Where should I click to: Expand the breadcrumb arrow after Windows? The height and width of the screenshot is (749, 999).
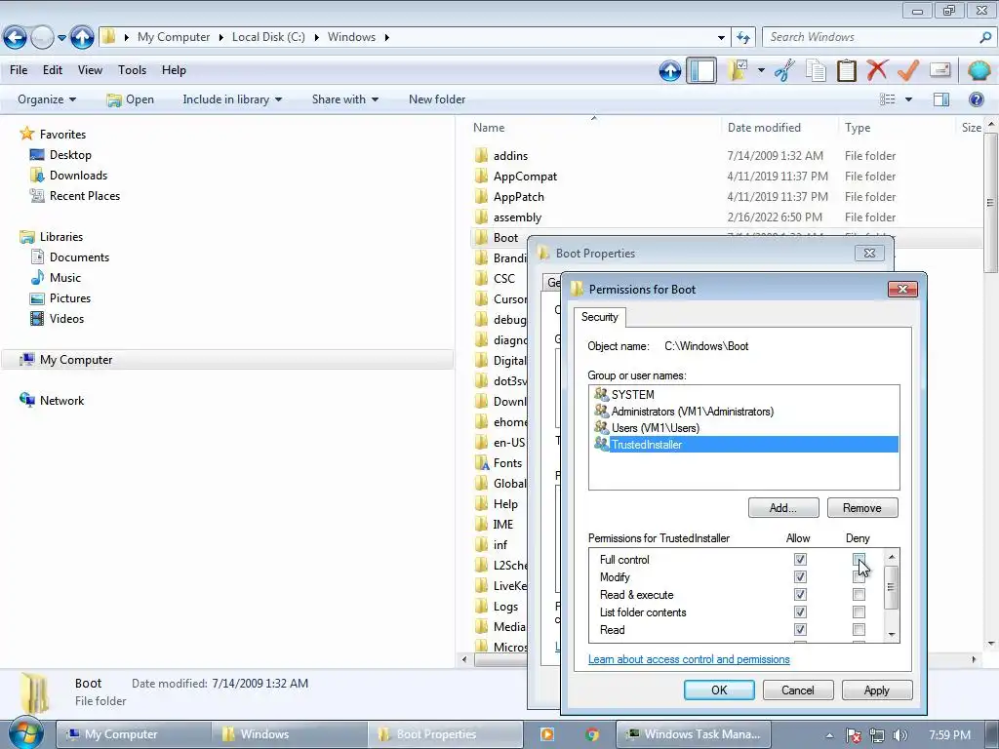[386, 38]
